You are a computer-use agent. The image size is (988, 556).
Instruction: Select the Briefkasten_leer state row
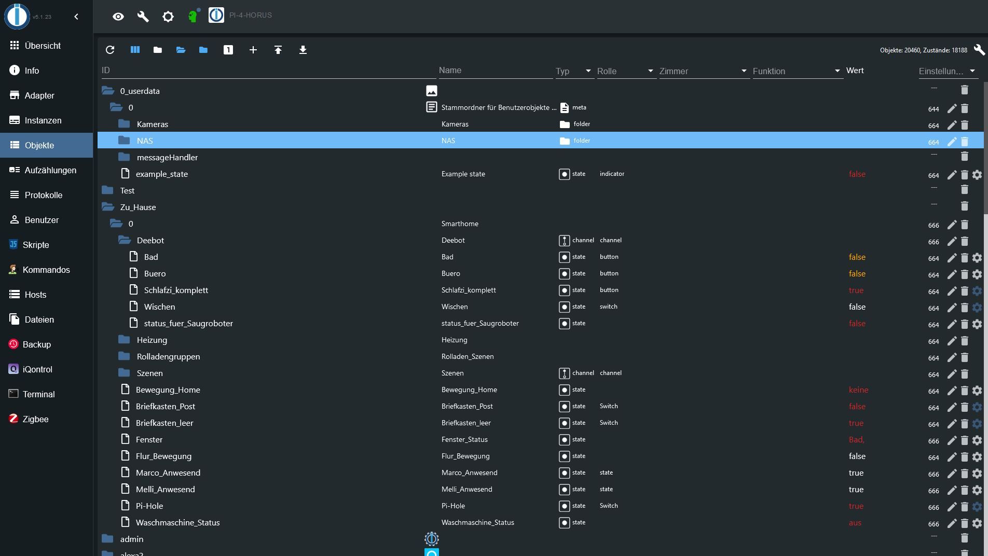[x=540, y=423]
